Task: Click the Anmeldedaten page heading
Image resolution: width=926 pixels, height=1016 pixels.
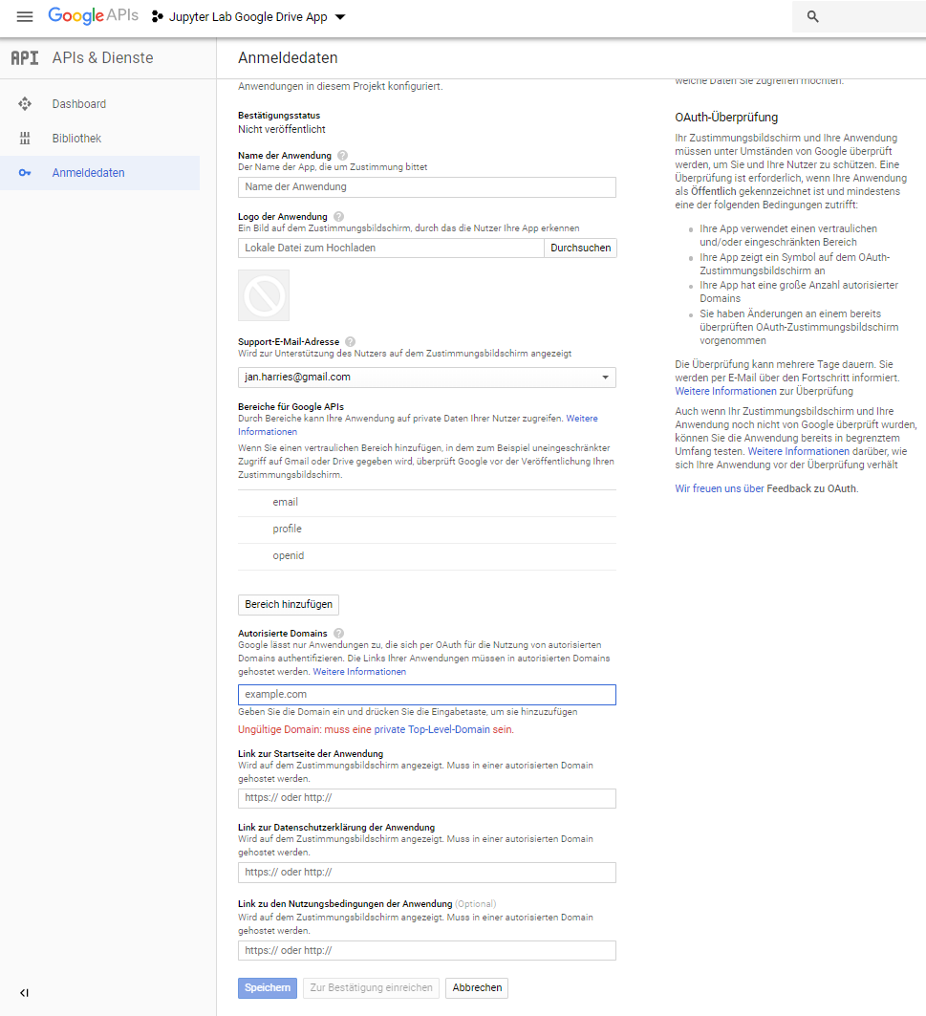Action: (x=288, y=57)
